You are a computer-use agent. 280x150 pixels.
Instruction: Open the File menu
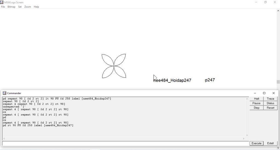(3, 7)
